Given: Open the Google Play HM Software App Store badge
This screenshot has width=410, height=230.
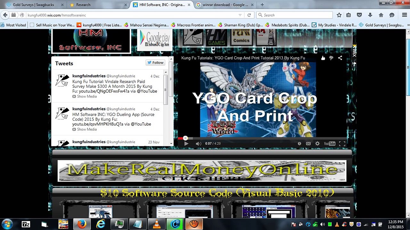Looking at the screenshot, I should (x=155, y=40).
